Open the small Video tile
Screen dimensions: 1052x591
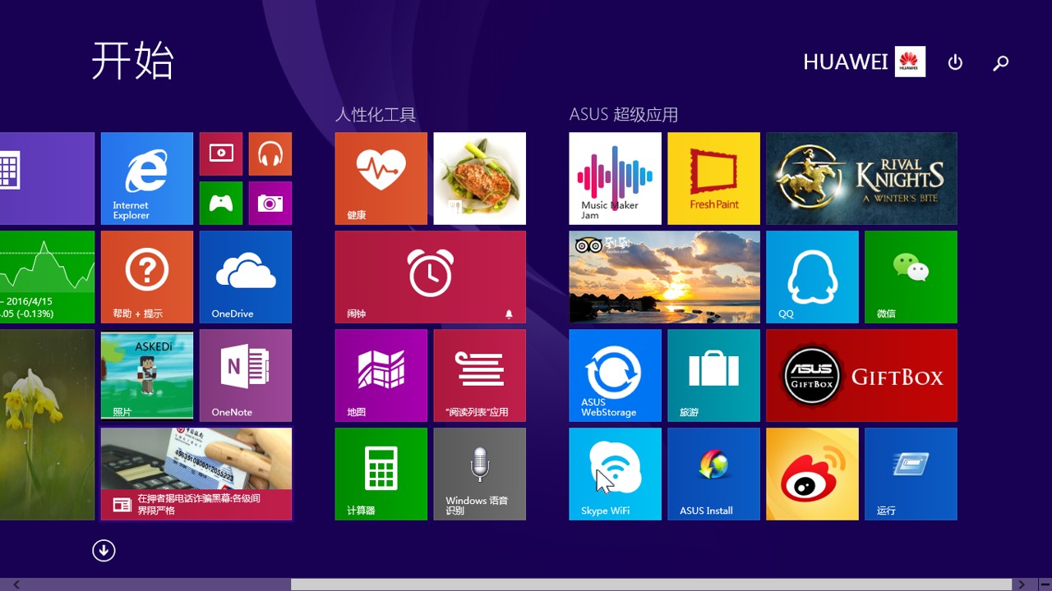[221, 153]
